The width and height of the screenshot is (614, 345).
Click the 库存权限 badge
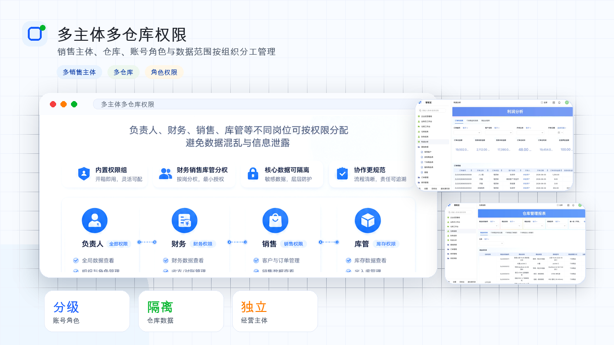(x=386, y=244)
